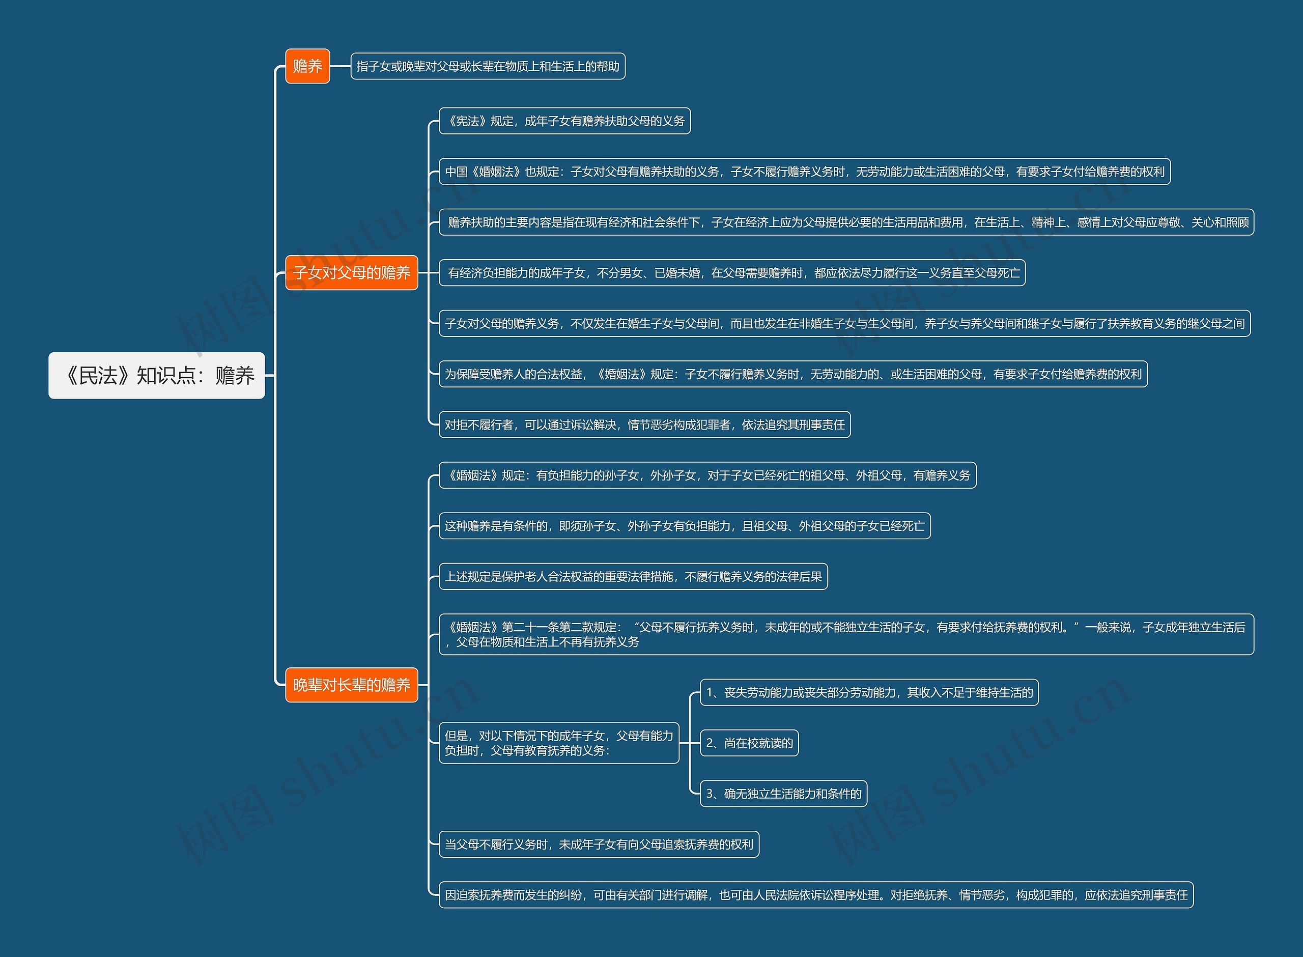The width and height of the screenshot is (1303, 957).
Task: Select the《宪法》规定 成年子女 node
Action: pyautogui.click(x=564, y=121)
